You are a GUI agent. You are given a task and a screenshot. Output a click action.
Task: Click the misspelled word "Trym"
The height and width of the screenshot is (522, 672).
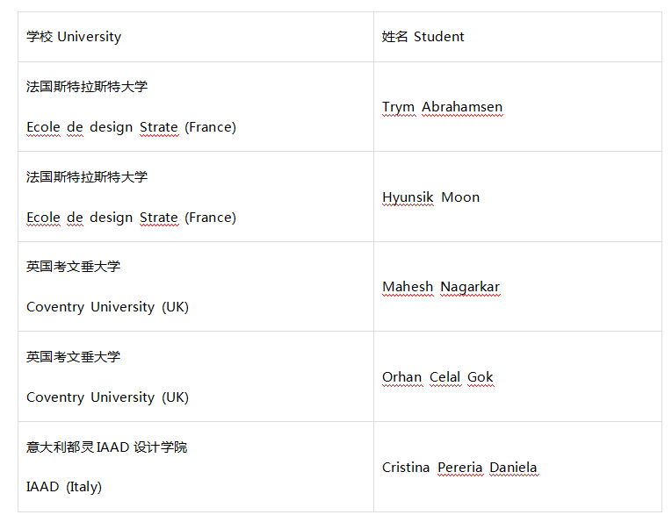tap(398, 107)
